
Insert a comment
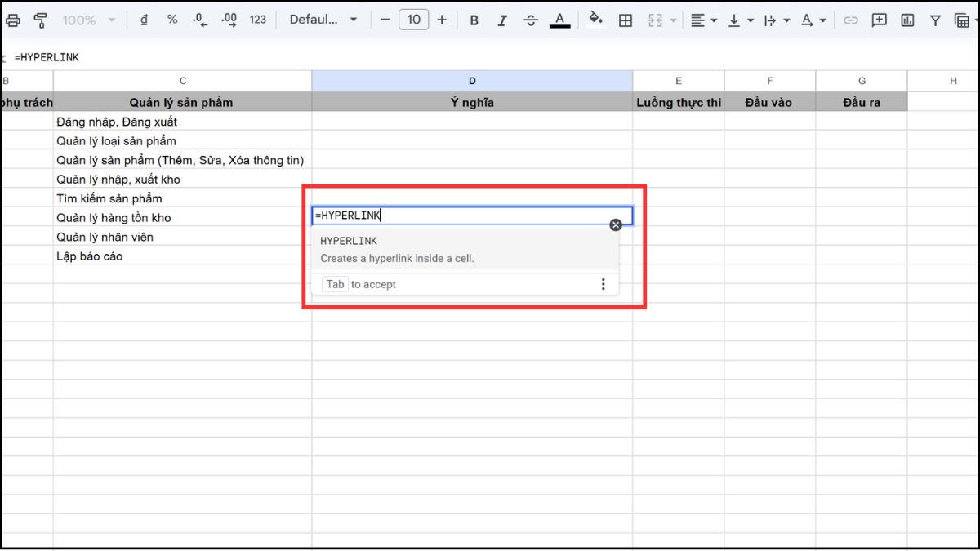tap(880, 19)
